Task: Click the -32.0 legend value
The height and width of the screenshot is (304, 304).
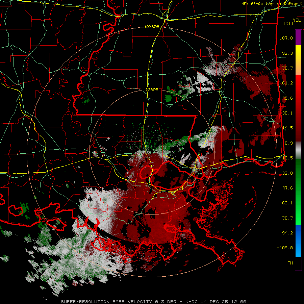Action: click(286, 173)
